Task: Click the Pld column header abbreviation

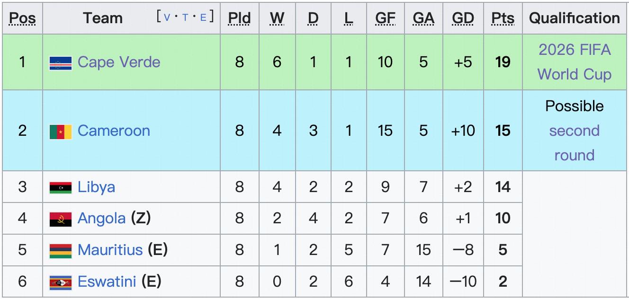Action: click(239, 18)
